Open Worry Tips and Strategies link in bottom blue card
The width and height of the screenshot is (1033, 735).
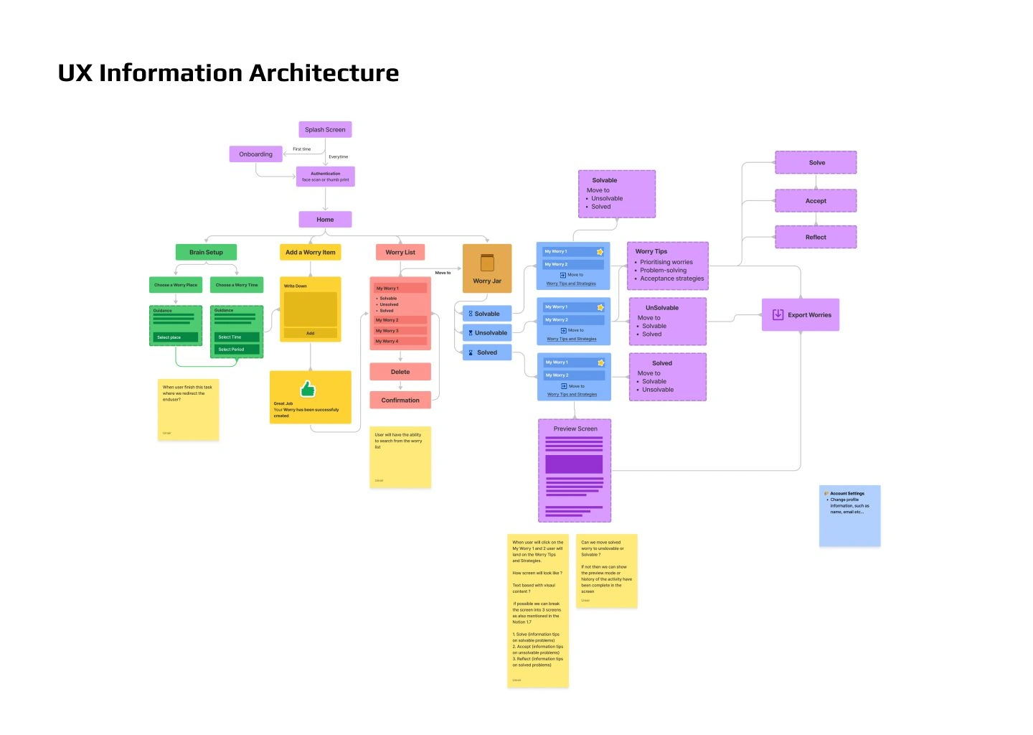pyautogui.click(x=572, y=395)
